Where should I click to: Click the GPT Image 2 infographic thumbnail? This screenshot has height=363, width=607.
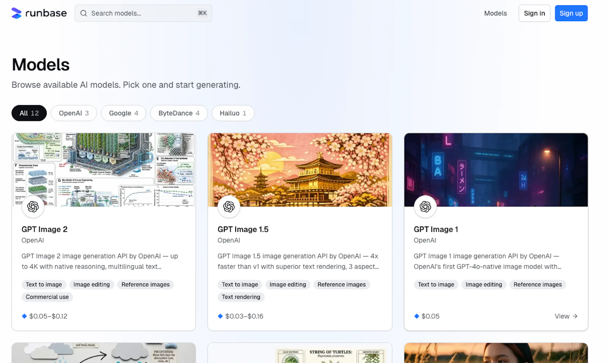(x=104, y=170)
